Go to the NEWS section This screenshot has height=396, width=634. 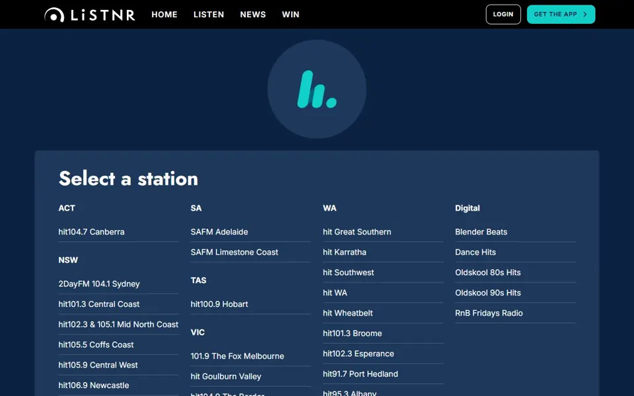pyautogui.click(x=253, y=15)
